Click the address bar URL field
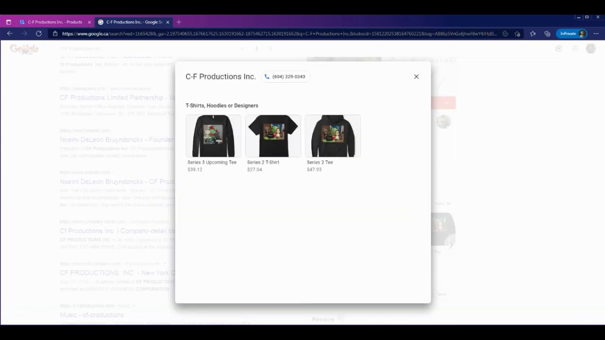Screen dimensions: 605x340 click(x=279, y=34)
